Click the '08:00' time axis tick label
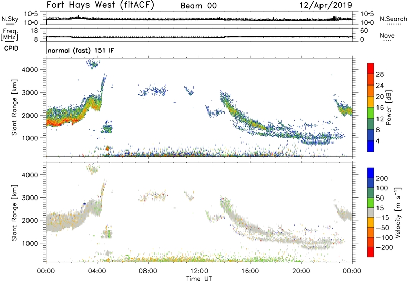 (148, 271)
